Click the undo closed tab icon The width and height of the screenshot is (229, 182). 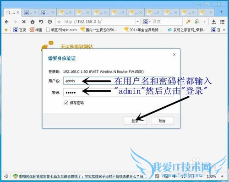coord(41,22)
